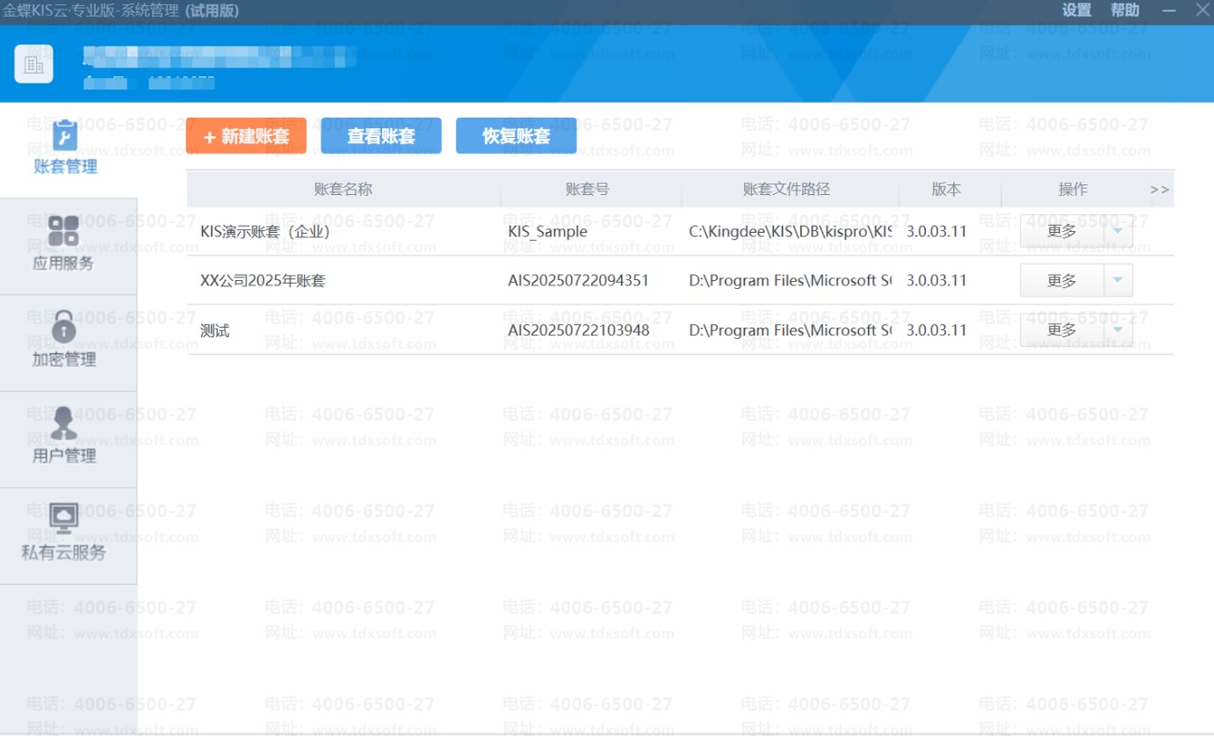Click the 查看账套 button
The height and width of the screenshot is (736, 1214).
[x=381, y=136]
